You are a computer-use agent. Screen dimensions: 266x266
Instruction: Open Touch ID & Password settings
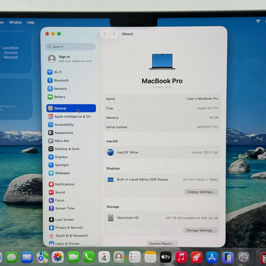click(68, 235)
